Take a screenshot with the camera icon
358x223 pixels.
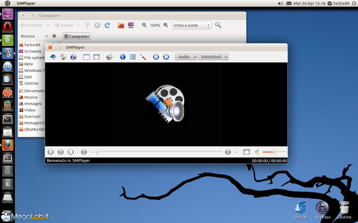tap(110, 57)
